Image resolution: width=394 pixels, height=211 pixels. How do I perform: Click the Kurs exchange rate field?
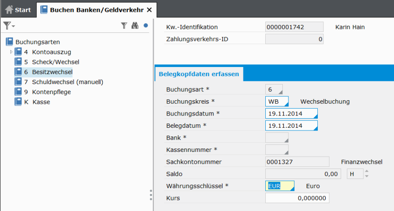click(x=297, y=198)
